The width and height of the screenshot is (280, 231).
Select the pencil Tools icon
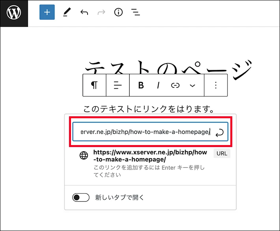67,12
